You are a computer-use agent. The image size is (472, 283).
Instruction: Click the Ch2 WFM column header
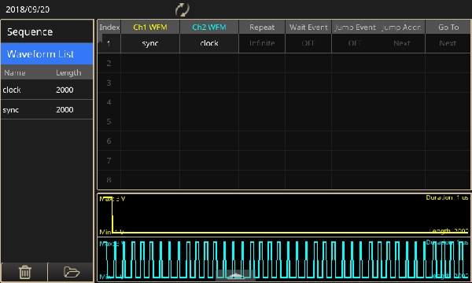[x=209, y=27]
